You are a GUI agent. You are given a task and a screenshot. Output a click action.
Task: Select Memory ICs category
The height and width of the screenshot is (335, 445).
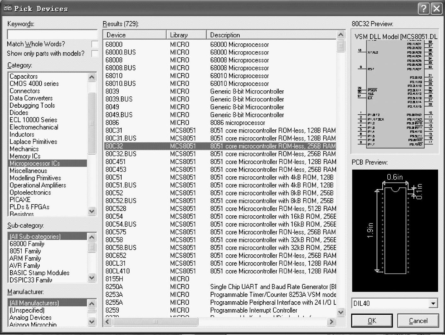click(25, 156)
